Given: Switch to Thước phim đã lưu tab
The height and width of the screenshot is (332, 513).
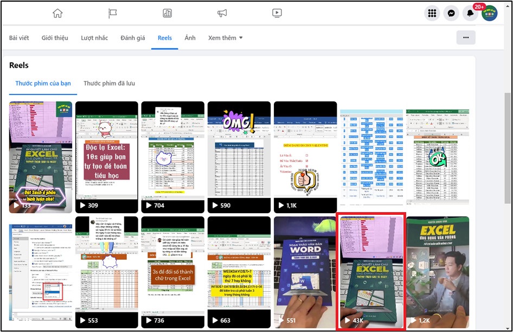Looking at the screenshot, I should point(110,84).
